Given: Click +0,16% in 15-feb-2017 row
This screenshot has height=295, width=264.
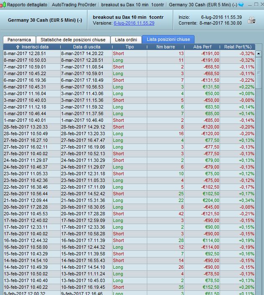Looking at the screenshot, I should coord(246,254).
